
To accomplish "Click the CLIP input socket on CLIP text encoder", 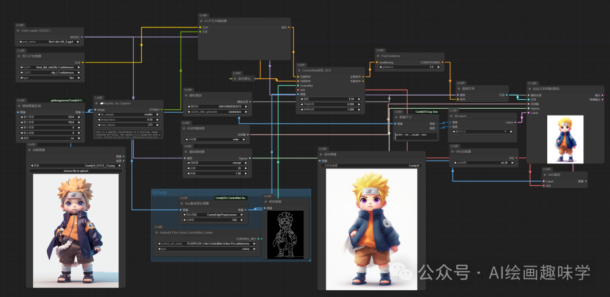I will coord(200,27).
